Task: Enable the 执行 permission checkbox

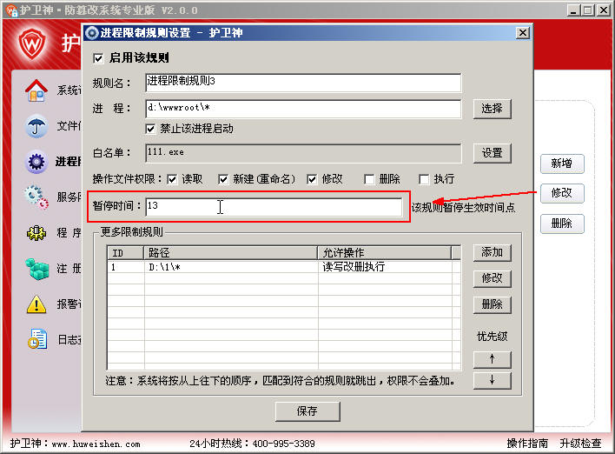Action: click(x=424, y=179)
